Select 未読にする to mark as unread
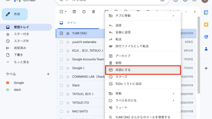Screen dimensions: 212x119 [143, 70]
